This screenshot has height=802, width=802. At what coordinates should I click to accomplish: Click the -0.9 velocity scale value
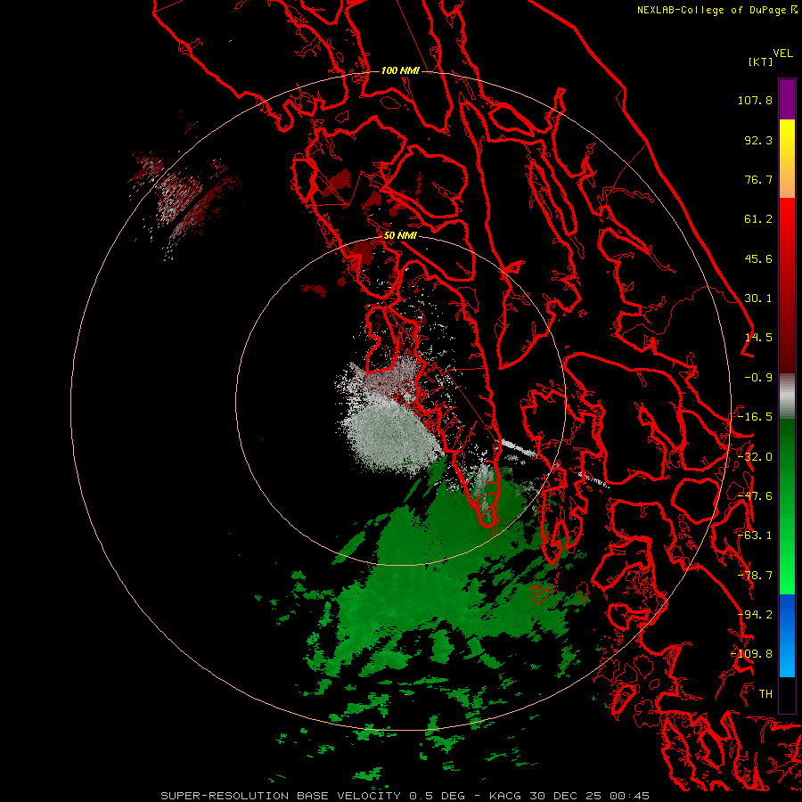coord(758,378)
